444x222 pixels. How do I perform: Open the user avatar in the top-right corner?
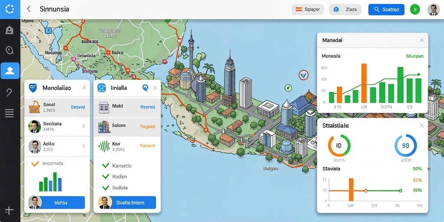tap(433, 10)
